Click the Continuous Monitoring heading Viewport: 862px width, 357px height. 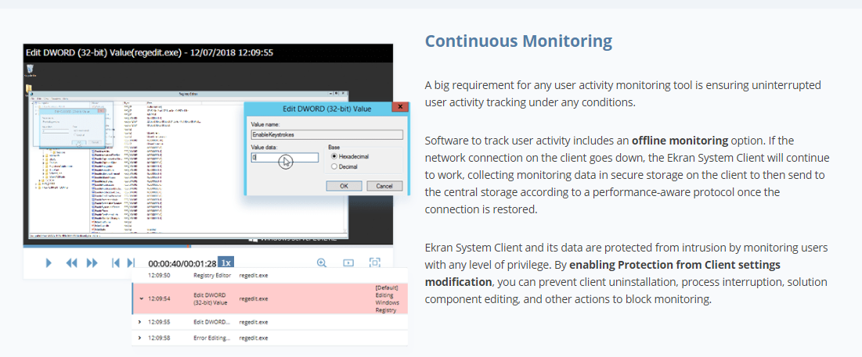coord(518,41)
